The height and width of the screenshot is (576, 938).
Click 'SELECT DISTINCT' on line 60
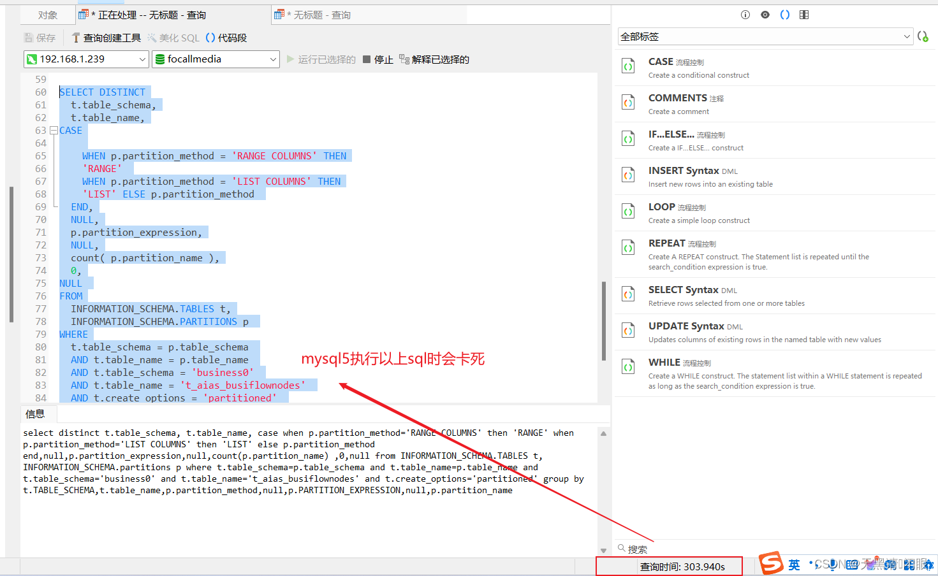[x=103, y=92]
